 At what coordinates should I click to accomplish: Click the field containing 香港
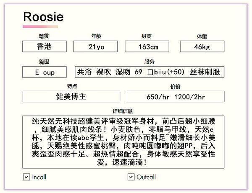[45, 46]
